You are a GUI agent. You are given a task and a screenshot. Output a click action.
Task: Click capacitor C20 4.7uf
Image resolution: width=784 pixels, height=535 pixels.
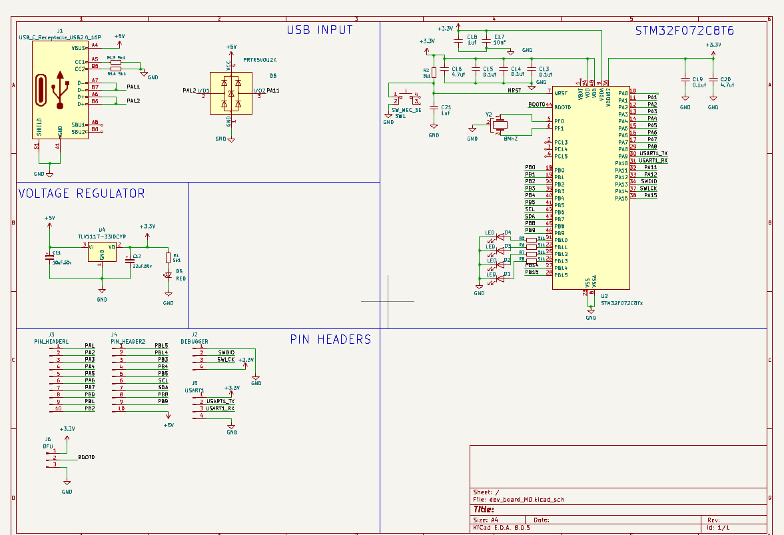click(713, 80)
